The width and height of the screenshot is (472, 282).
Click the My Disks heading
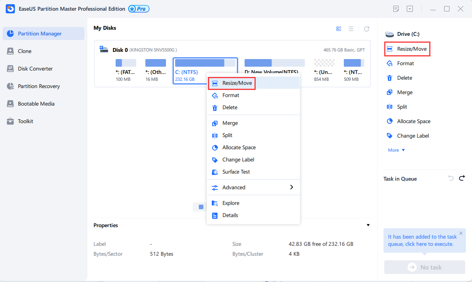(105, 28)
